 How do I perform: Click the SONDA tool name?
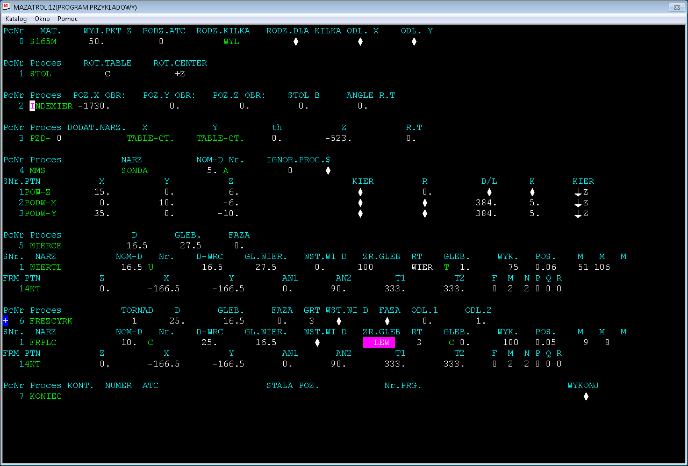pyautogui.click(x=134, y=170)
